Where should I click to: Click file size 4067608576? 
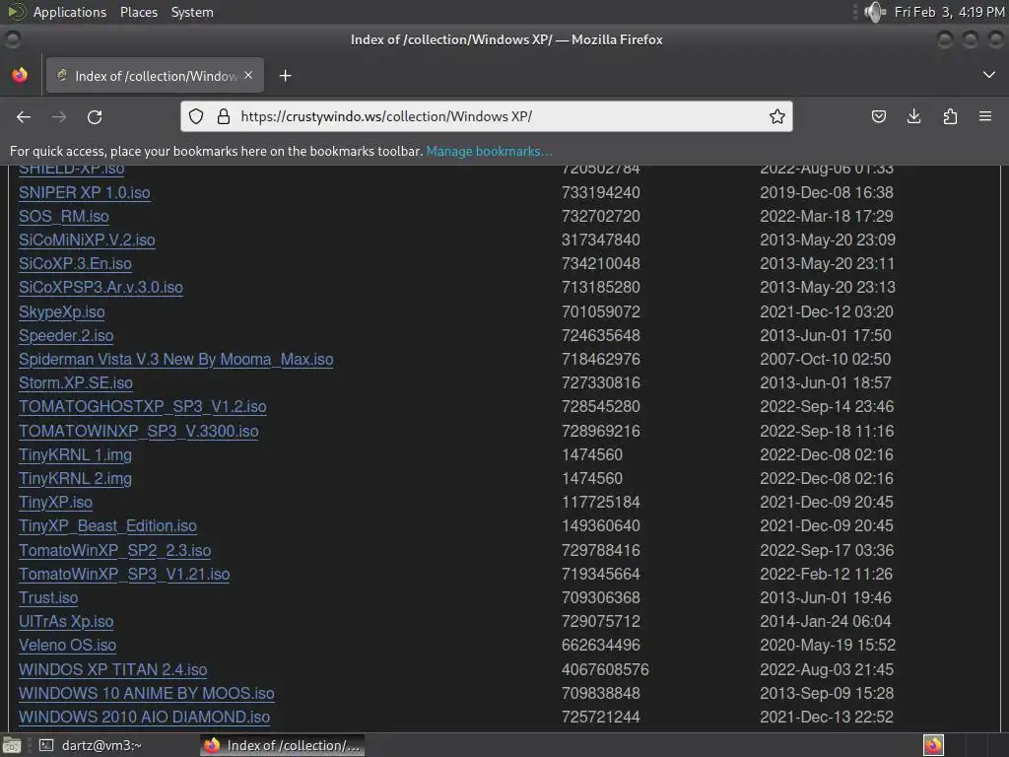click(606, 669)
